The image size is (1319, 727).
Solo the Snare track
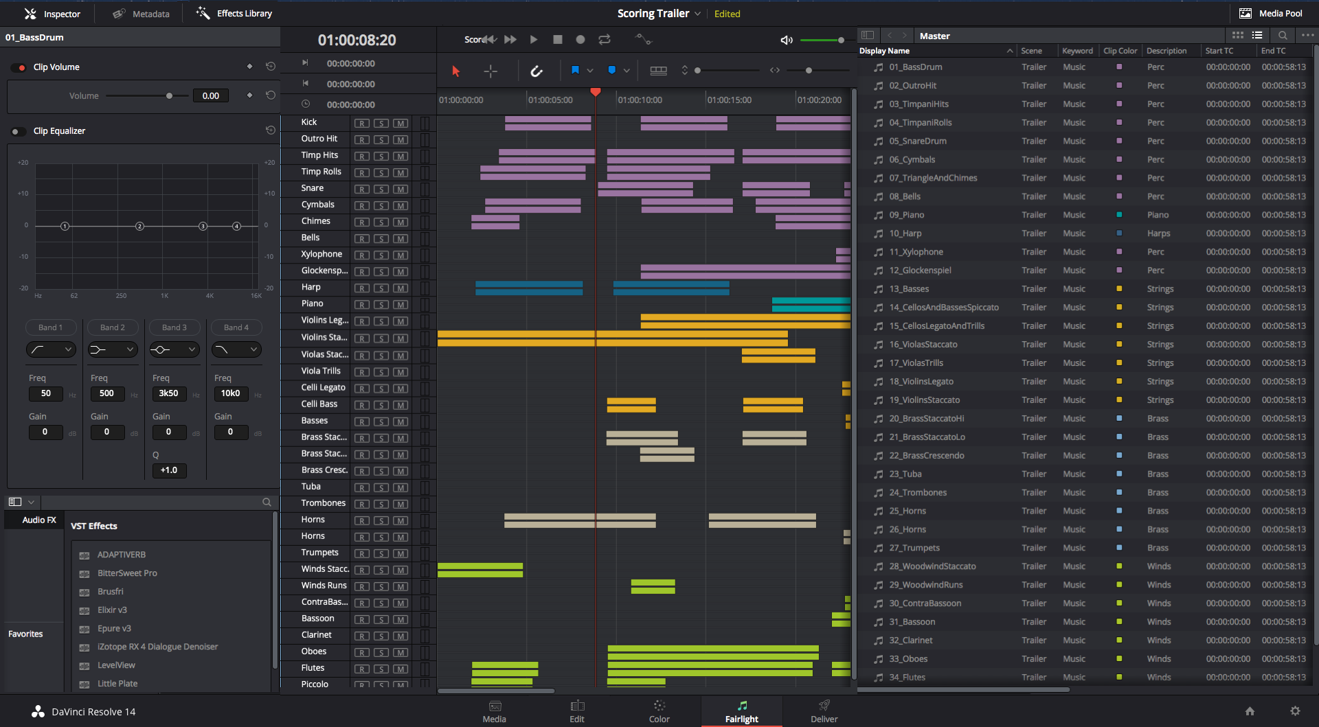click(x=381, y=189)
